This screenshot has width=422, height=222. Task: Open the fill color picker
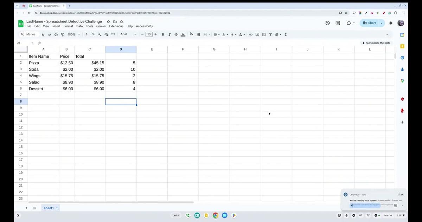point(191,34)
